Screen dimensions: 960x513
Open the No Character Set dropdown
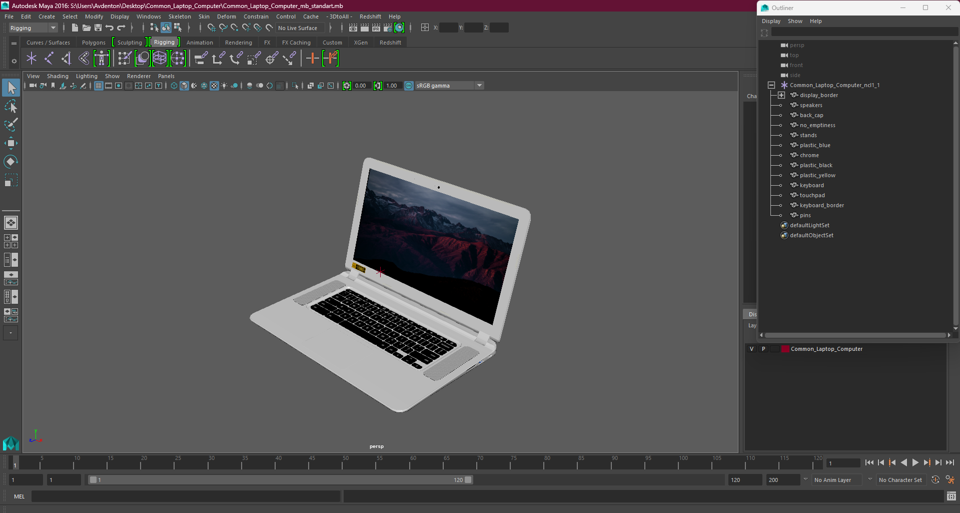click(x=900, y=480)
